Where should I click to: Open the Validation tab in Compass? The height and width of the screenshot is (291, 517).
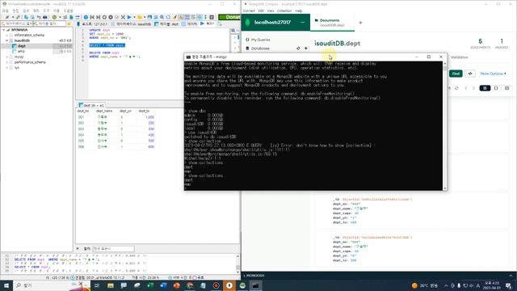pos(460,57)
